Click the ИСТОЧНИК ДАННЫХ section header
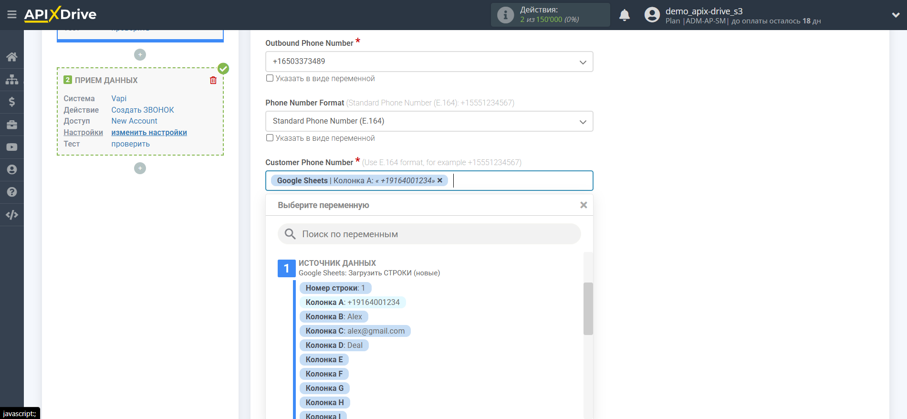The width and height of the screenshot is (907, 419). (x=337, y=263)
